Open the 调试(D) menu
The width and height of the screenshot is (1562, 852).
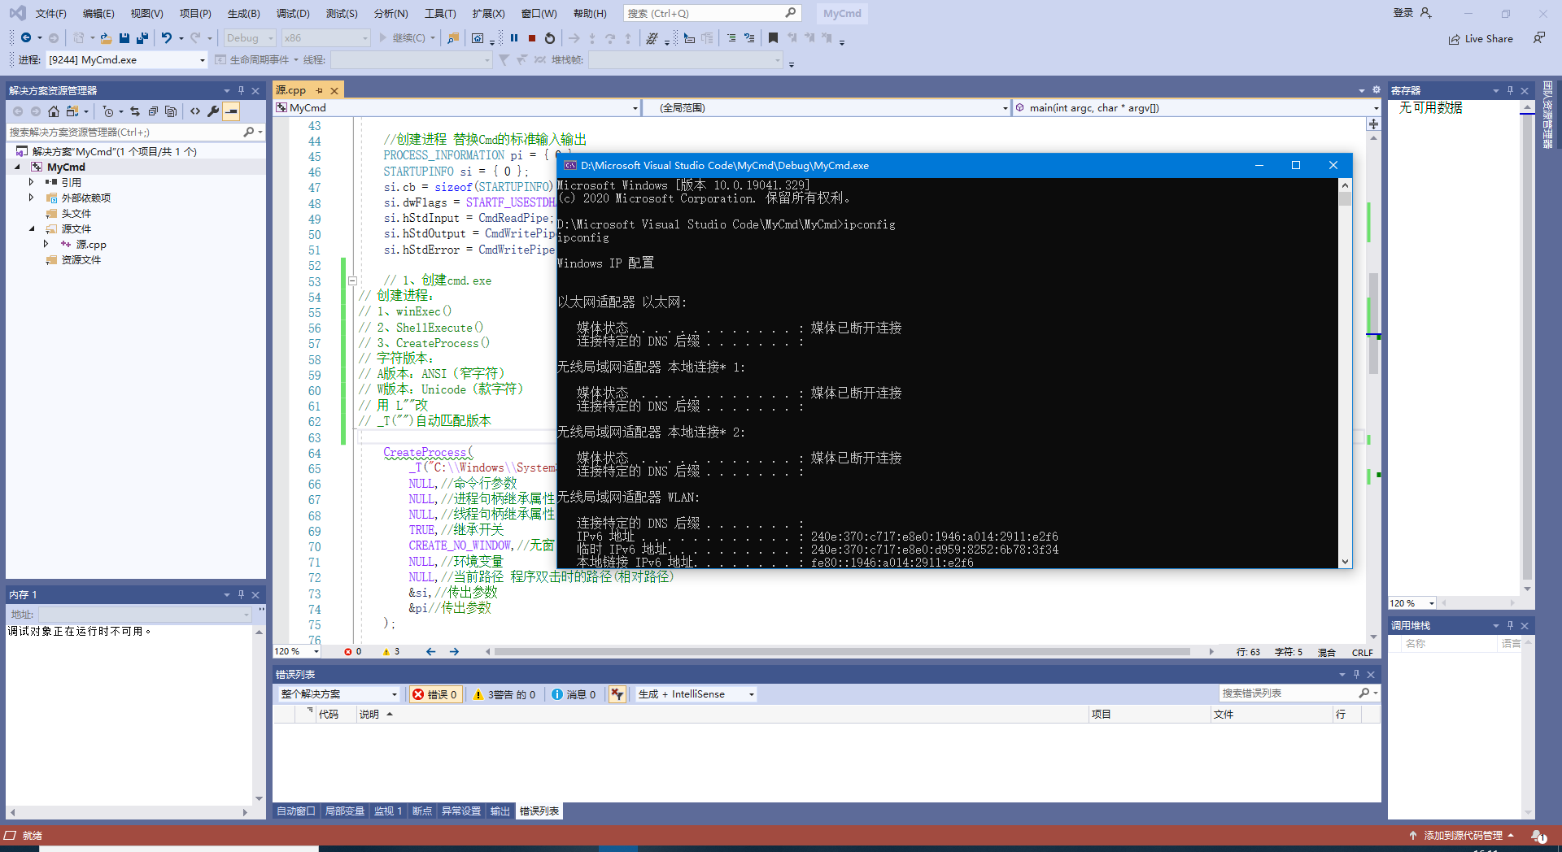293,14
